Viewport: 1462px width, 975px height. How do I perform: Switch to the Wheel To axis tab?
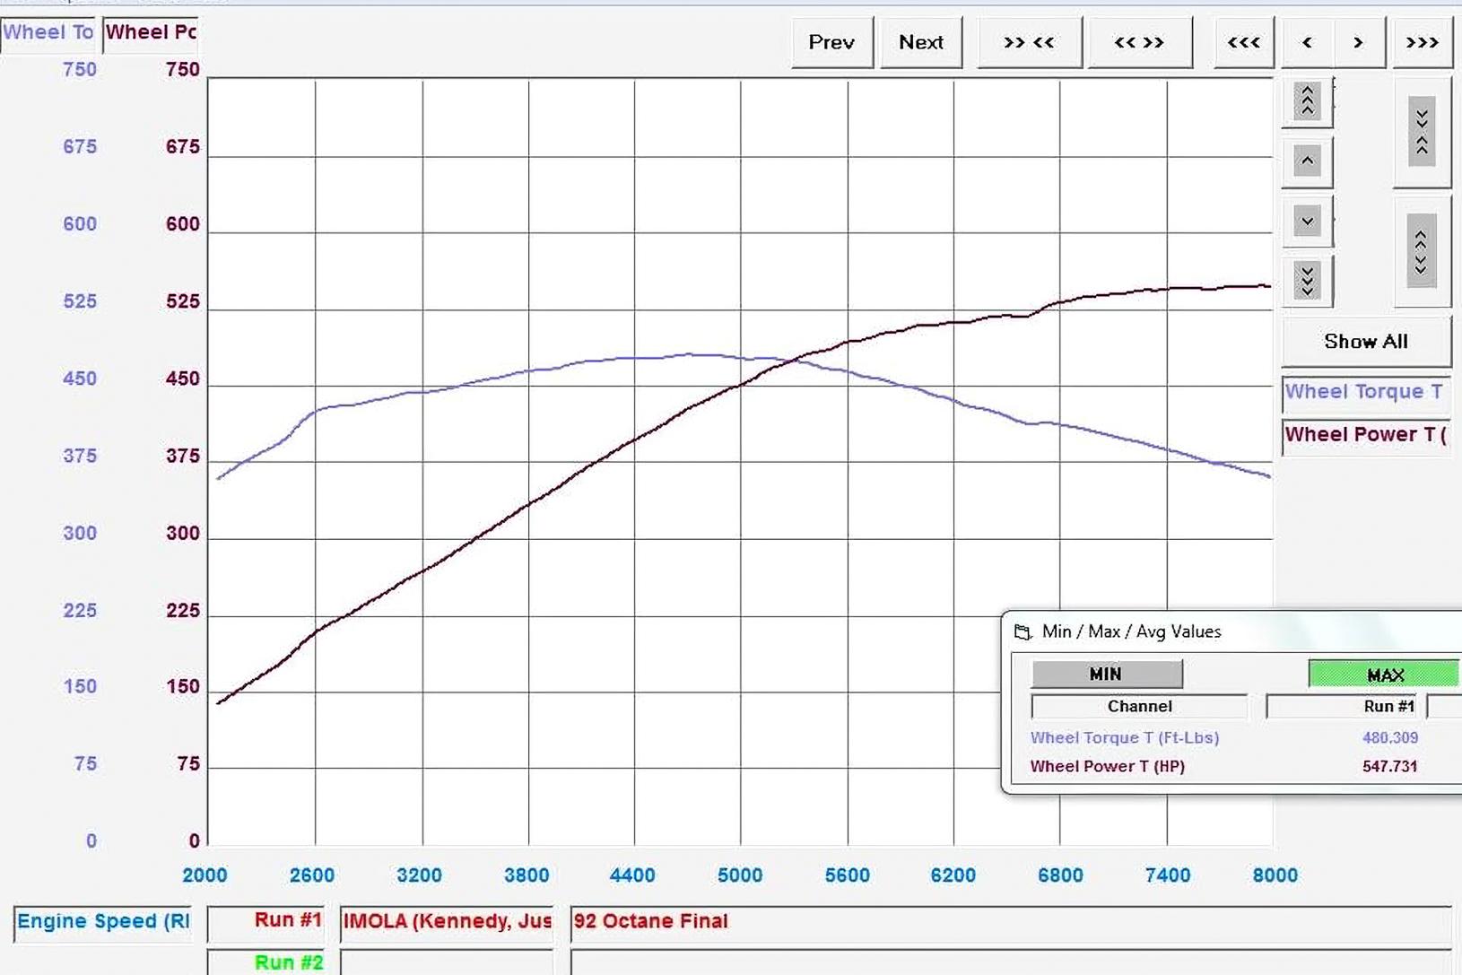pyautogui.click(x=48, y=32)
